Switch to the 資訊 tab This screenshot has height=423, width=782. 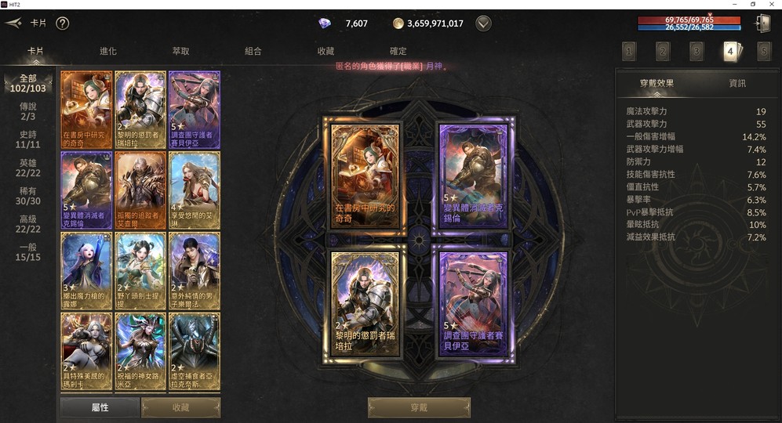pos(737,83)
